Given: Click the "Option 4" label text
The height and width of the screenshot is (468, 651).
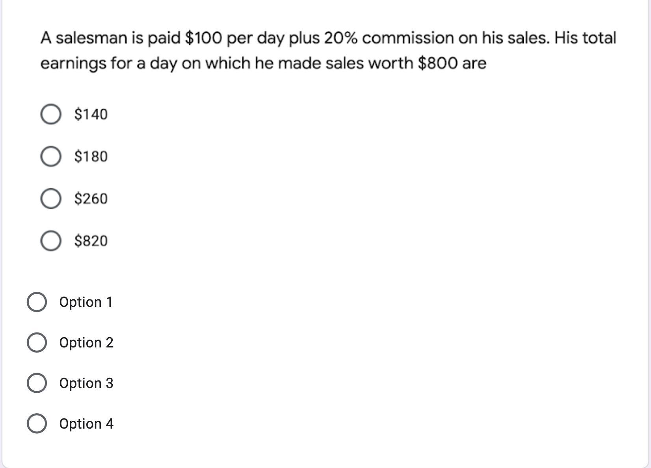Looking at the screenshot, I should point(86,424).
